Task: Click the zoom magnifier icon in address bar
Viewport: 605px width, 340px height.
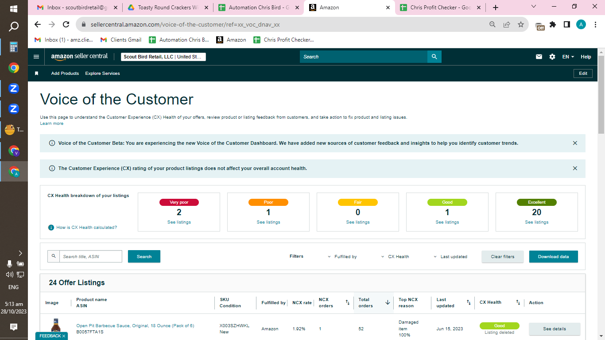Action: coord(493,24)
